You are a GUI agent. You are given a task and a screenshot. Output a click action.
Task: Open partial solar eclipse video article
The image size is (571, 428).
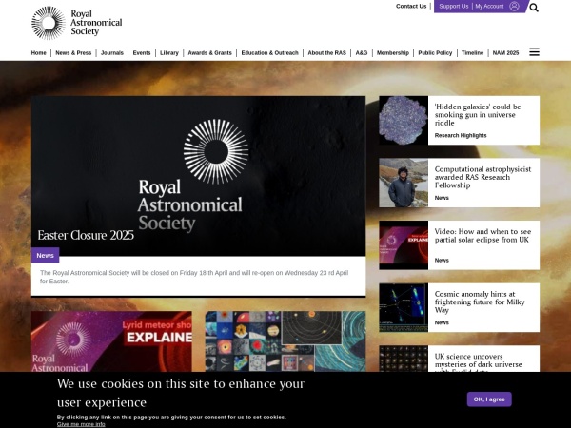click(482, 236)
